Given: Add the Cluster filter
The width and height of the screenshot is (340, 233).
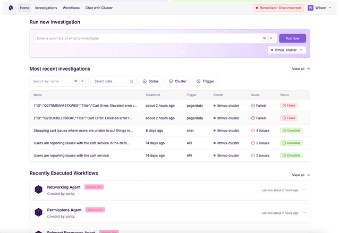Looking at the screenshot, I should [177, 81].
